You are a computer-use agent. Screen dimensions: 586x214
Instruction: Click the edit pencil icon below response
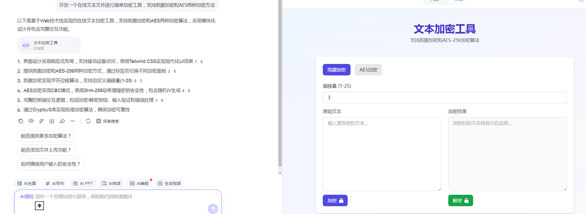pos(41,121)
